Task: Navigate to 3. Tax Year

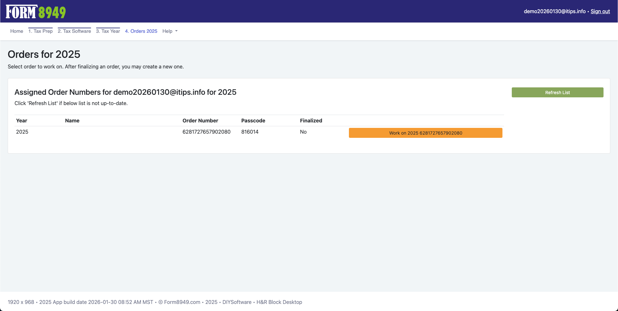Action: tap(108, 31)
